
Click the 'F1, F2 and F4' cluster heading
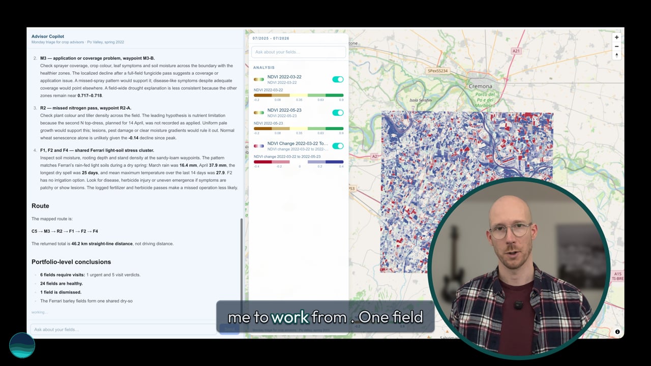(97, 150)
